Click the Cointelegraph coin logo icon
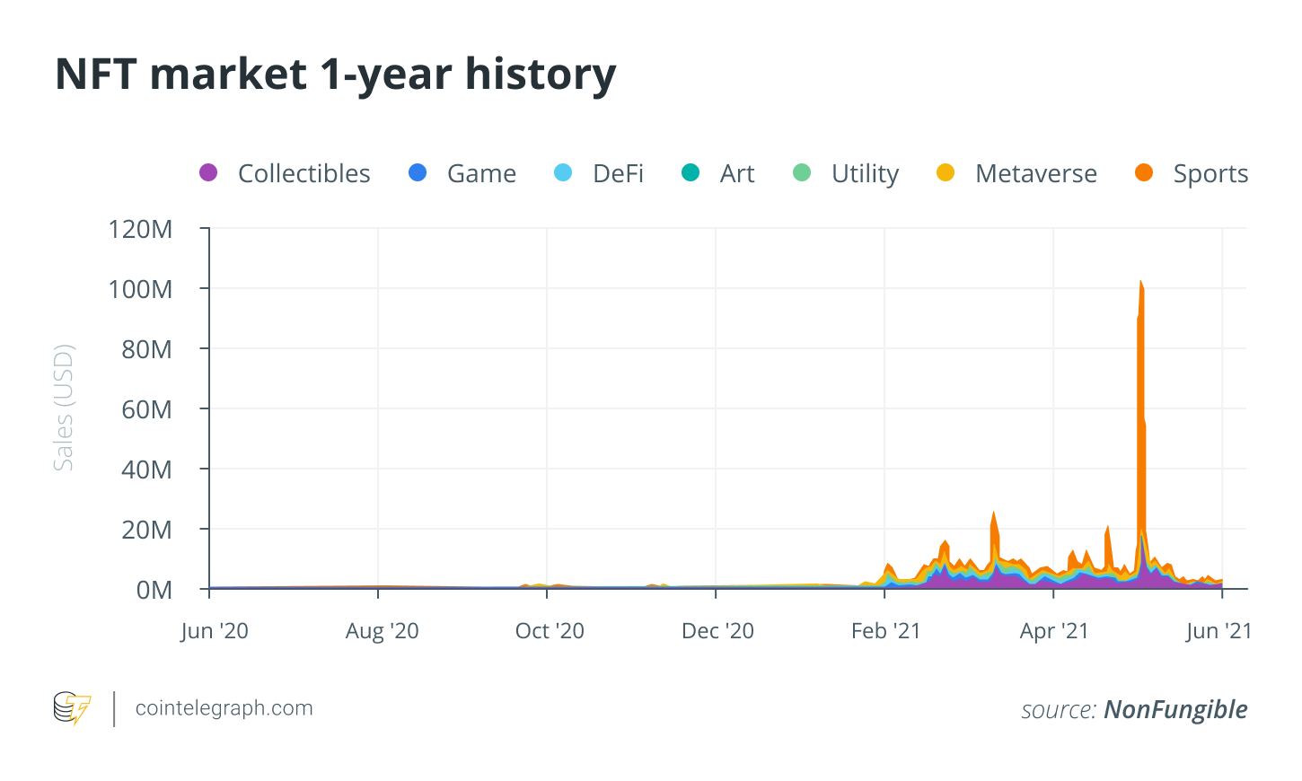 pyautogui.click(x=72, y=708)
